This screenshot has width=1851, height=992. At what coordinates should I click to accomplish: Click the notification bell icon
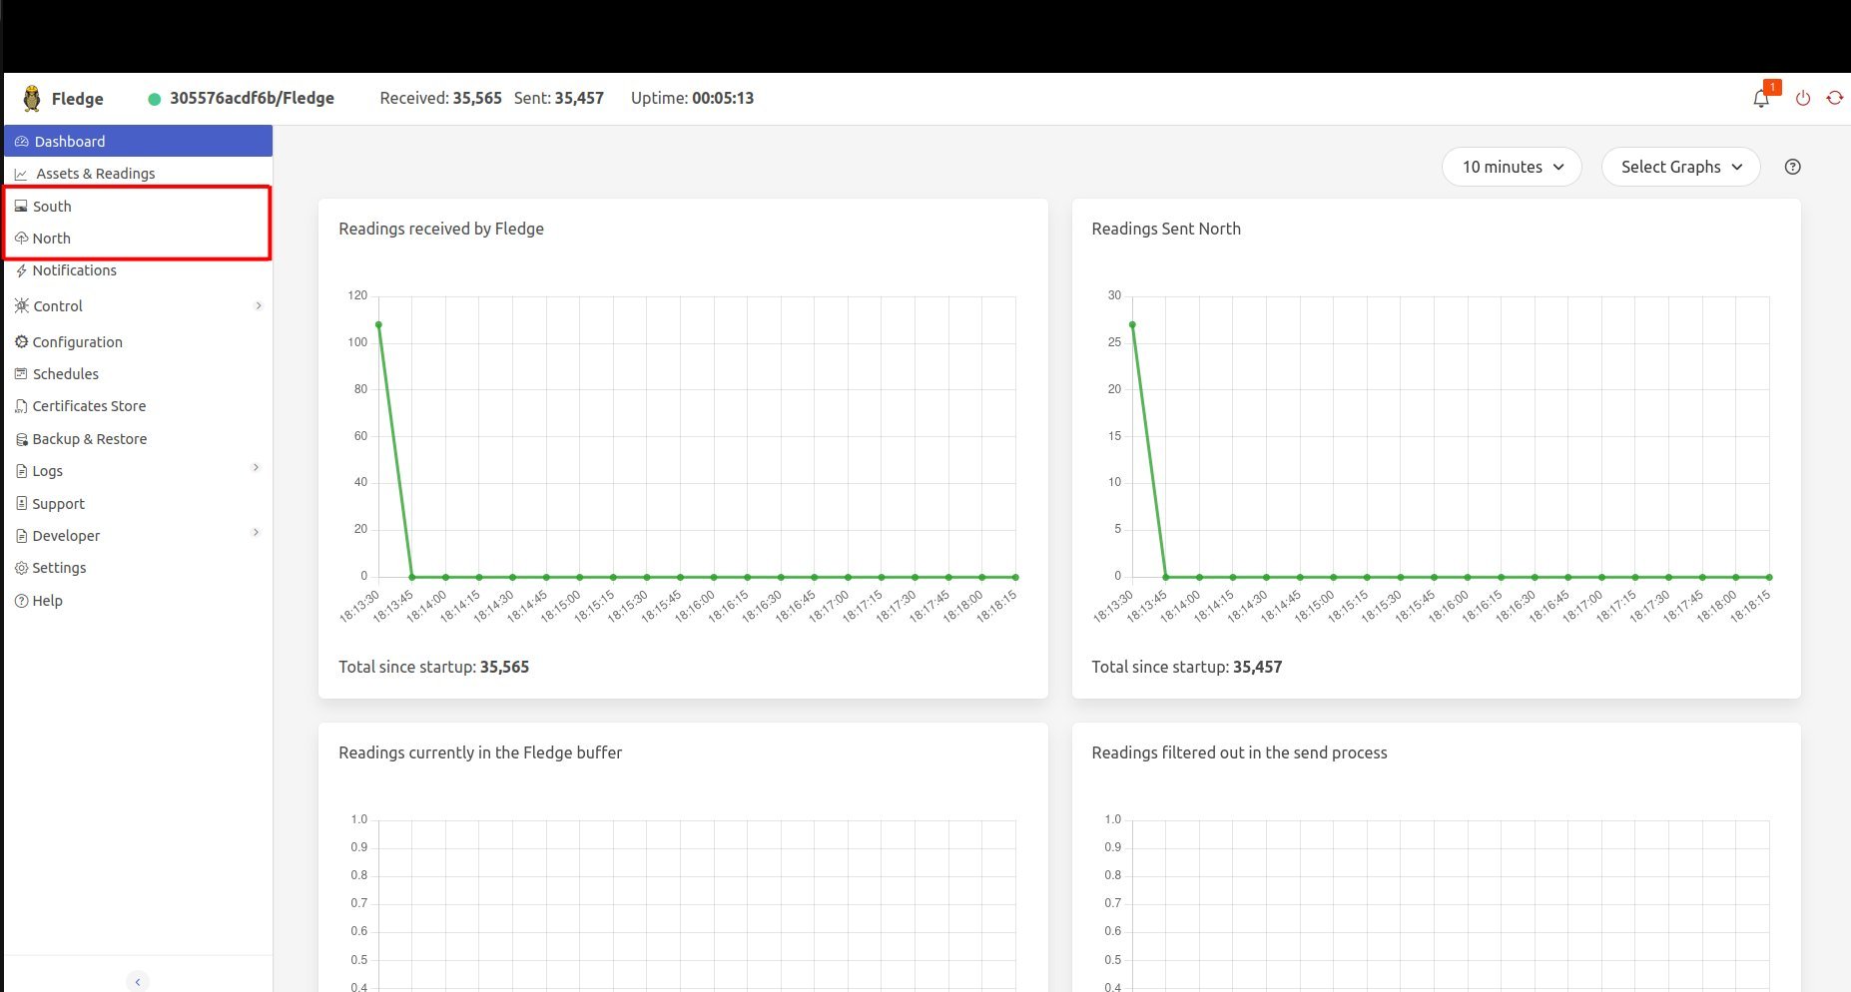click(x=1761, y=99)
